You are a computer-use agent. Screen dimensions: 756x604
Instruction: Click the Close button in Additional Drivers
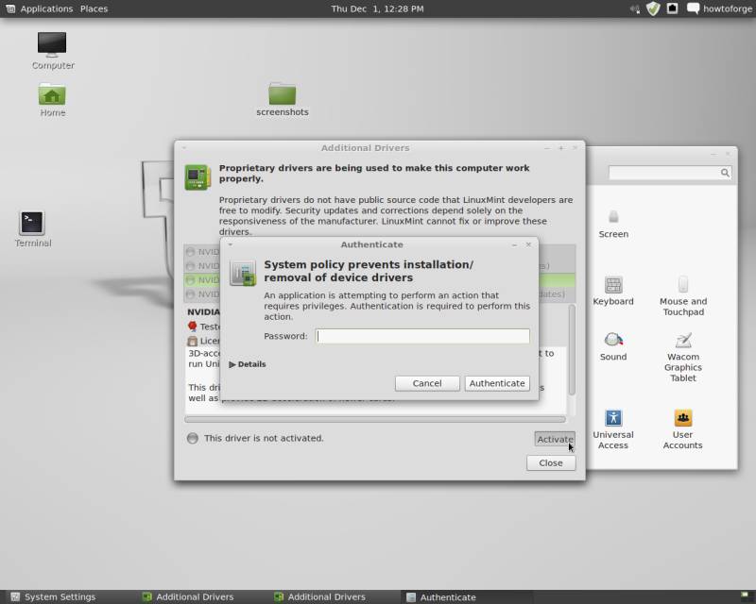point(551,462)
